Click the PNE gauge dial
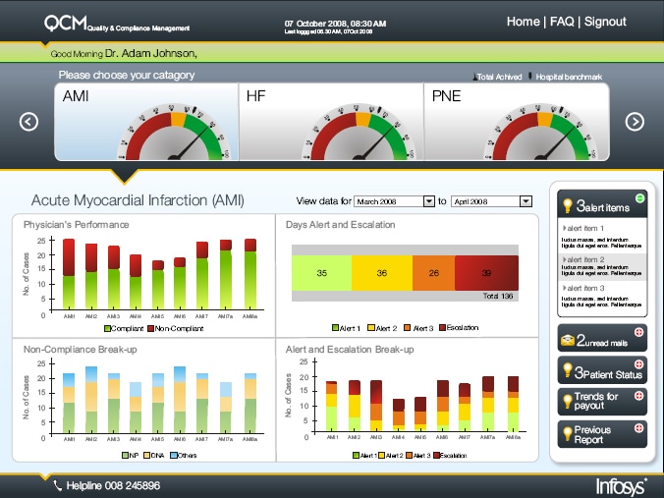 541,133
